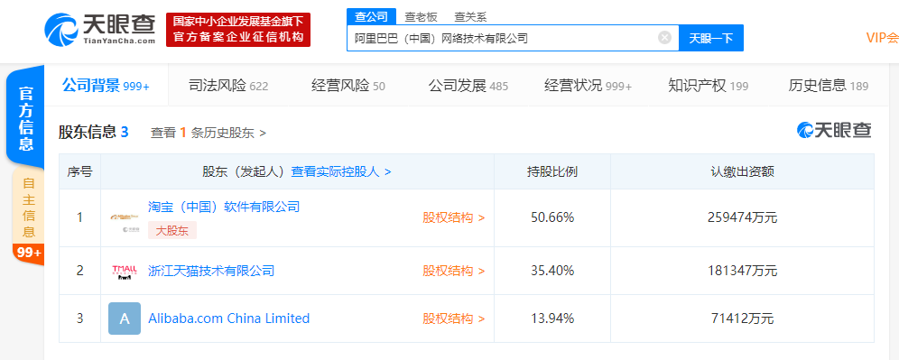Select the 查关系 search tab
This screenshot has width=899, height=360.
pos(471,16)
